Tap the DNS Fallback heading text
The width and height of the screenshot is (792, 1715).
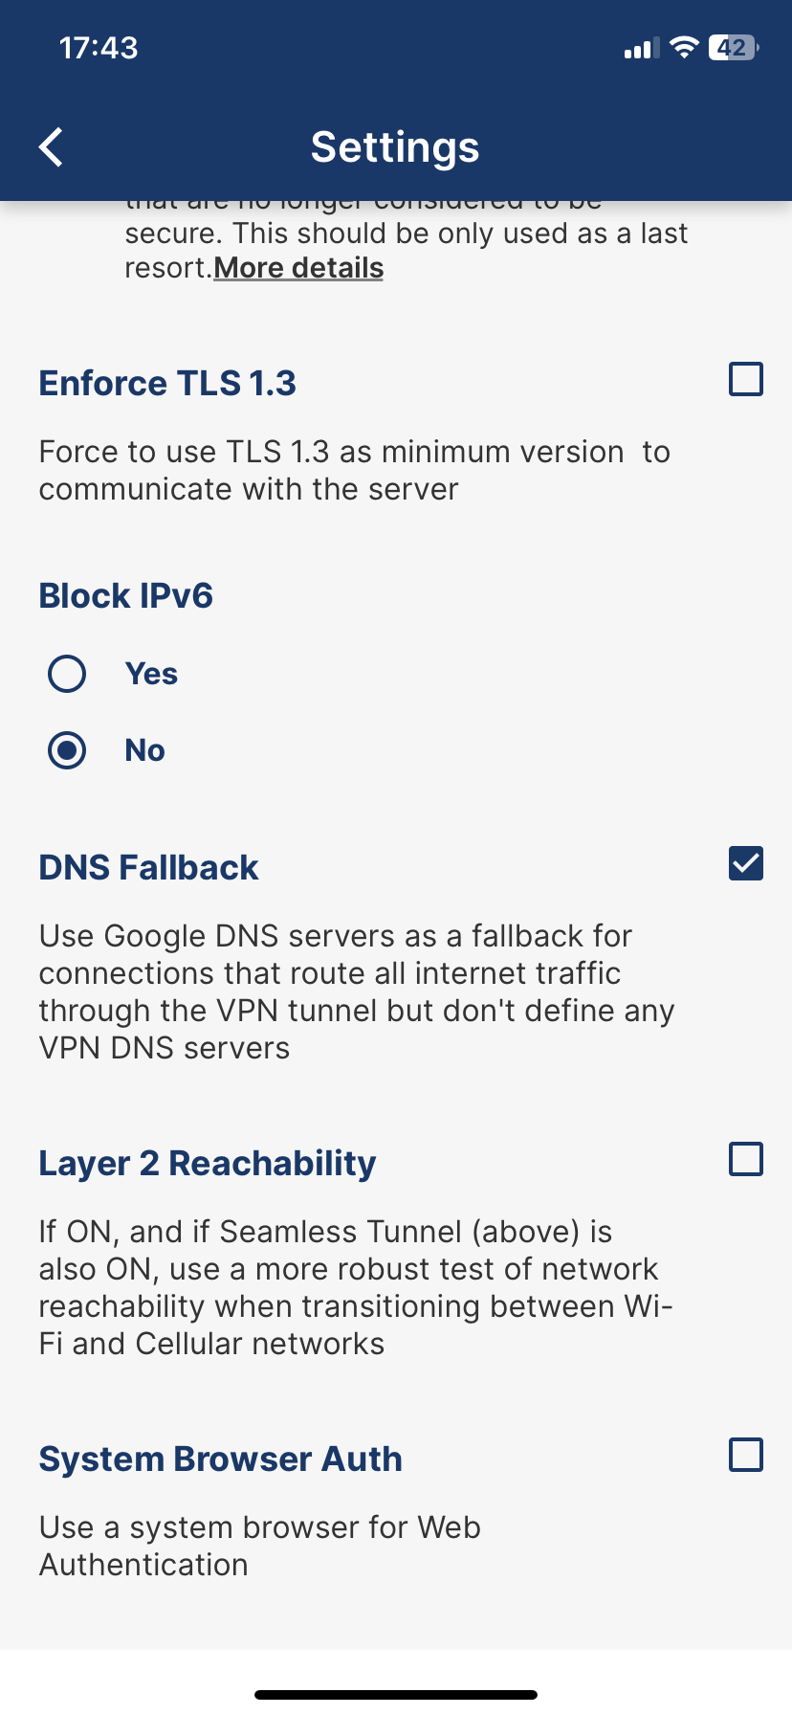[x=148, y=868]
